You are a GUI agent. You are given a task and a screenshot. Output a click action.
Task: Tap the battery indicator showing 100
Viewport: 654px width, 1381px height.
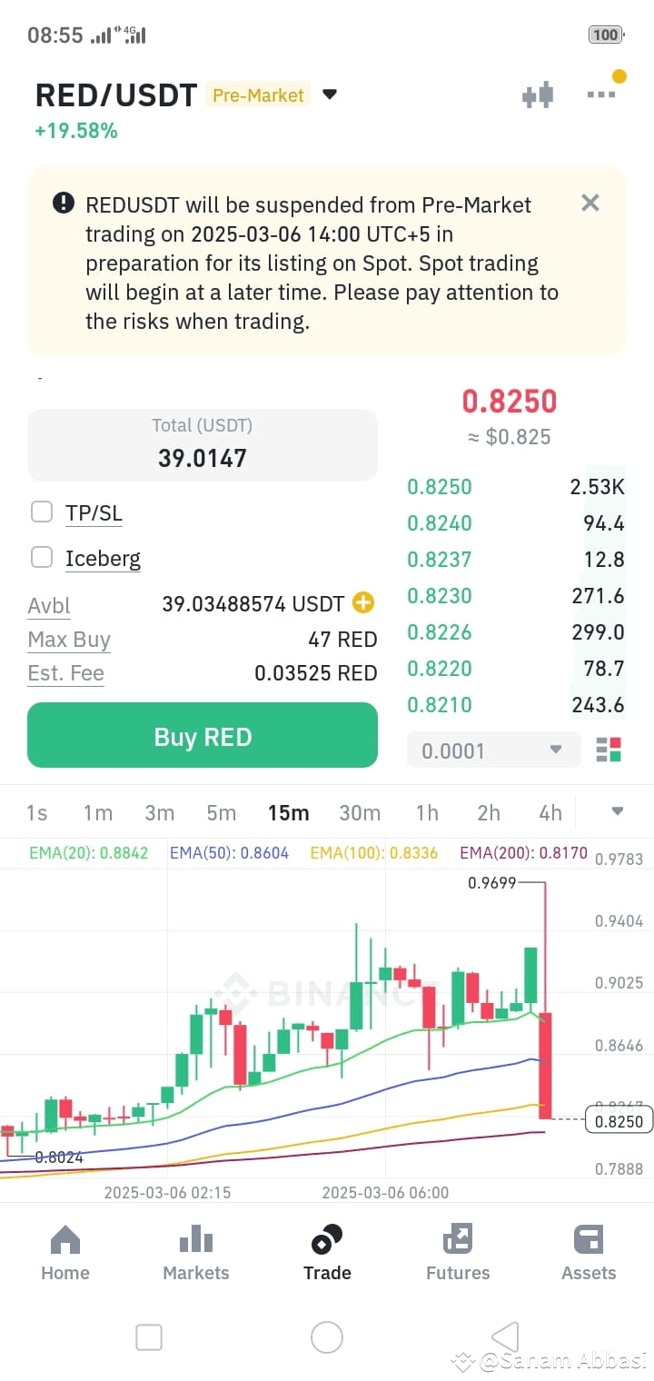606,35
